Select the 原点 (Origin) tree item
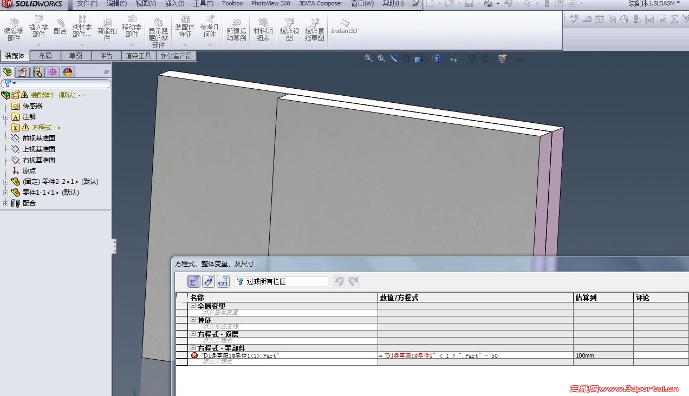The height and width of the screenshot is (396, 689). 29,171
